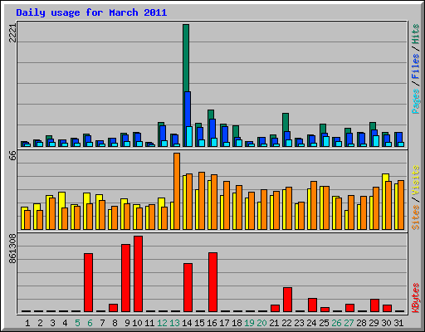Click the chart title 'Daily usage for March 2011'
The width and height of the screenshot is (425, 332).
pos(91,13)
